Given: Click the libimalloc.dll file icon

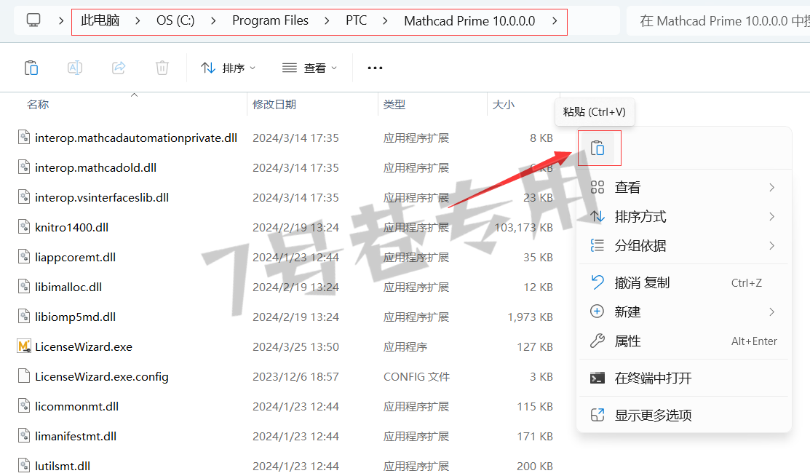Looking at the screenshot, I should (24, 287).
